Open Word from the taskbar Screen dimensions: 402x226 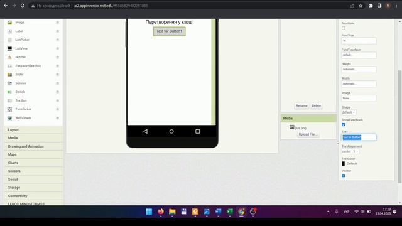point(218,212)
